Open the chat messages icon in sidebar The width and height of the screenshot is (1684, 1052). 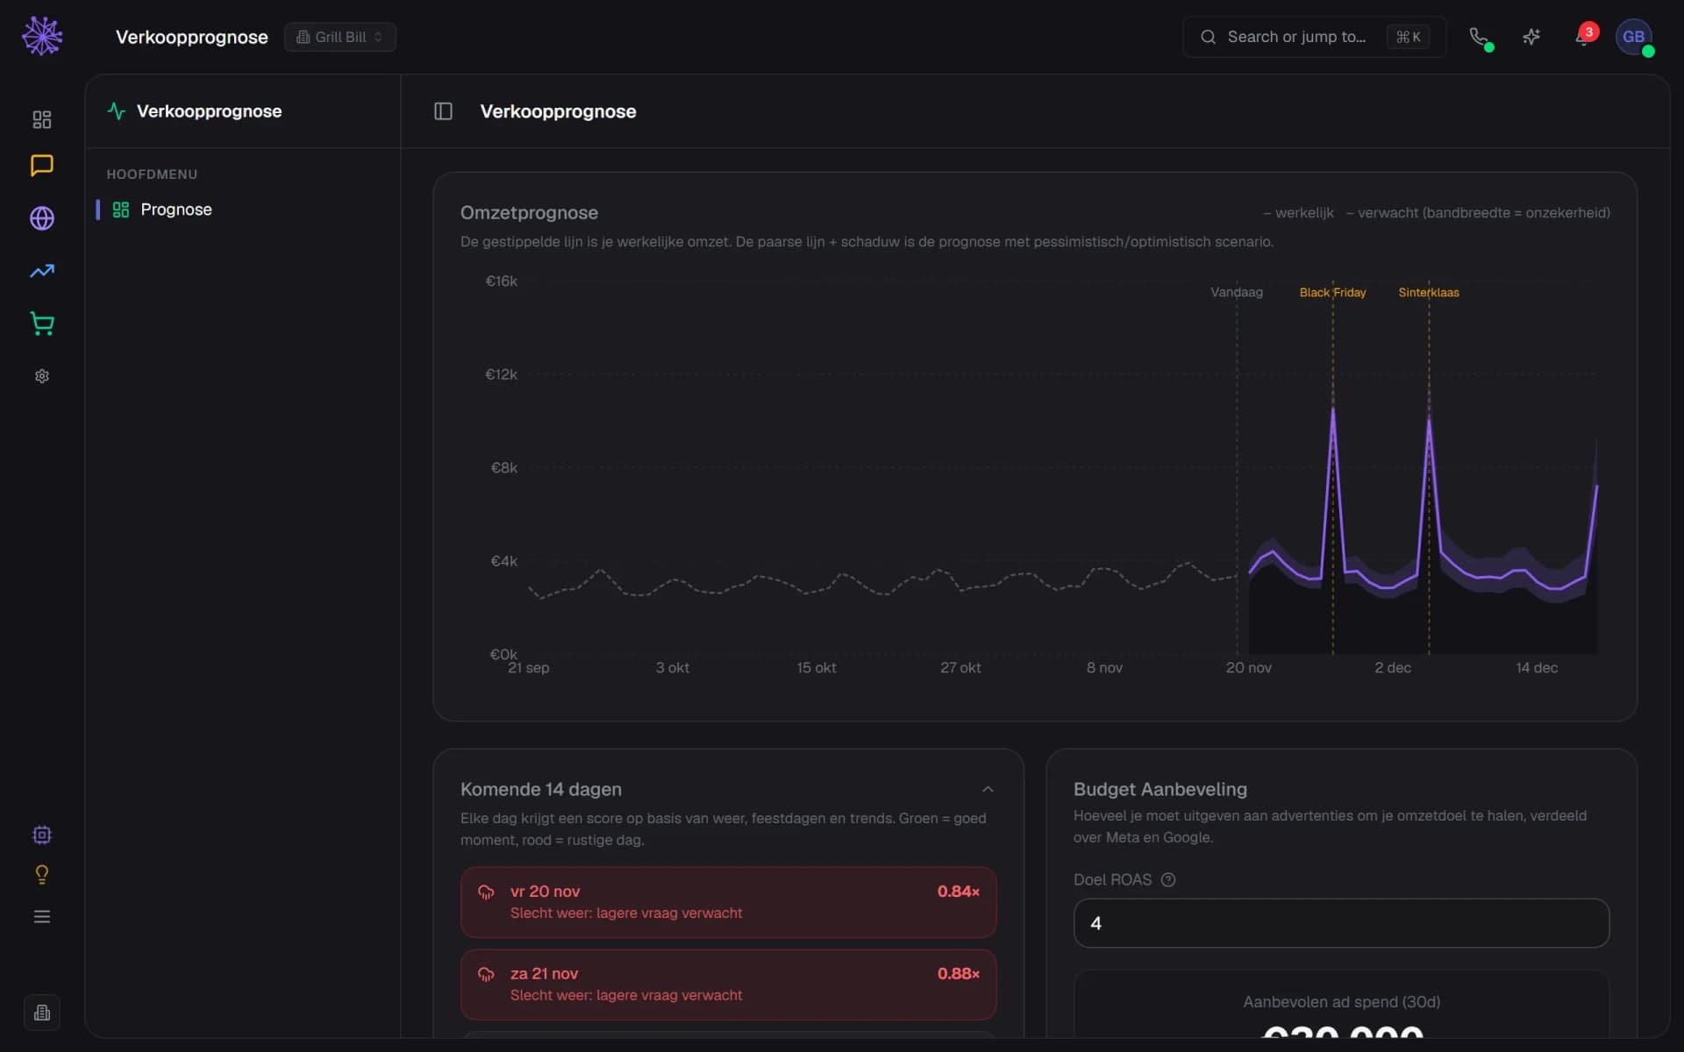[x=41, y=166]
